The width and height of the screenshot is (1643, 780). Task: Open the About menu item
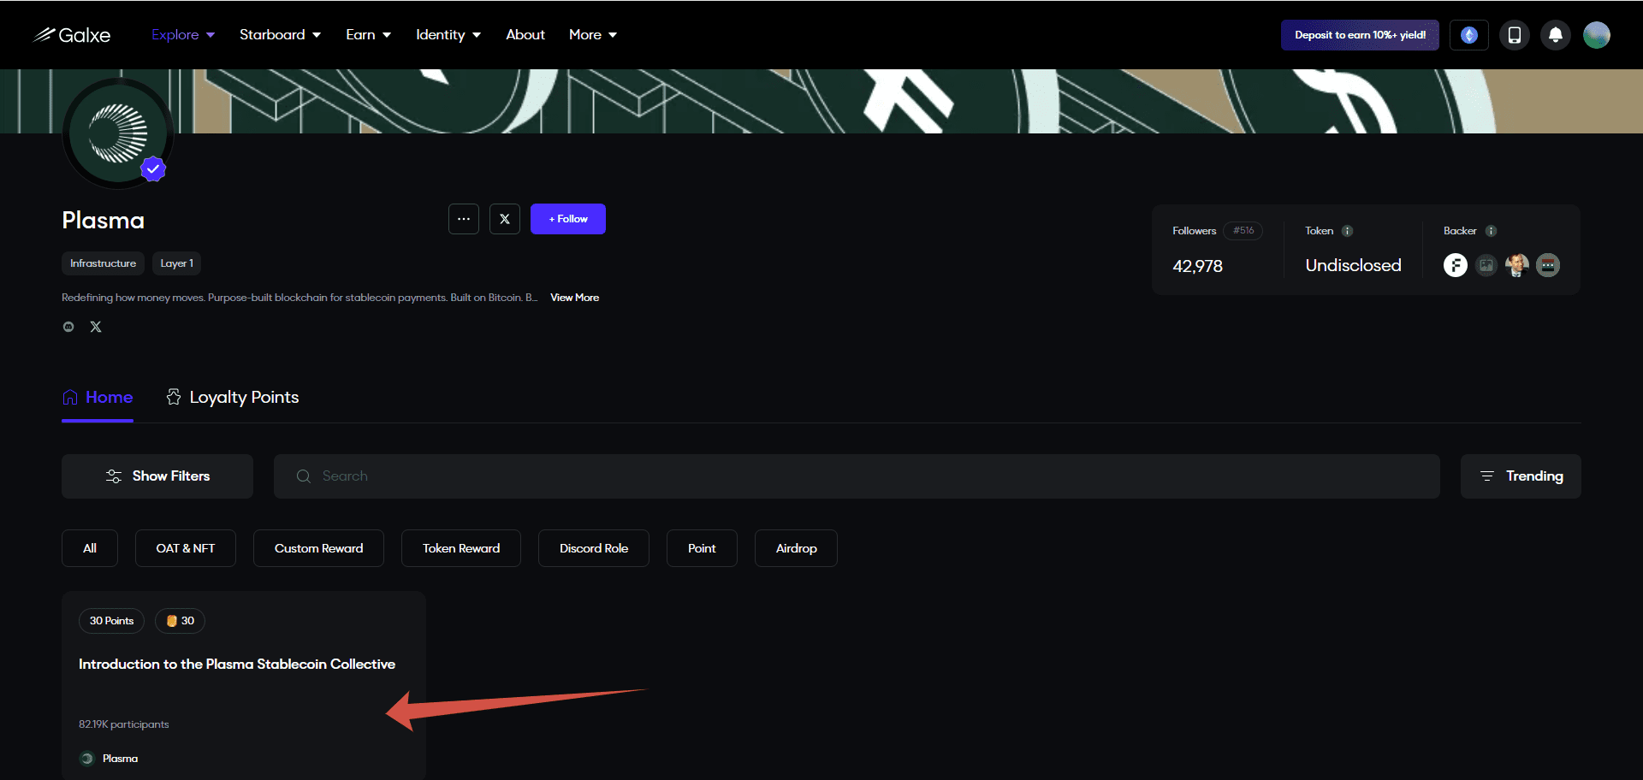[x=525, y=35]
